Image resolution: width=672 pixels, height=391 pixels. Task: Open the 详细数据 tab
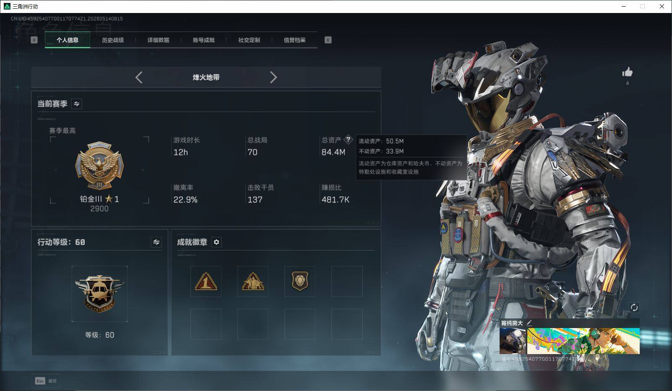(158, 40)
